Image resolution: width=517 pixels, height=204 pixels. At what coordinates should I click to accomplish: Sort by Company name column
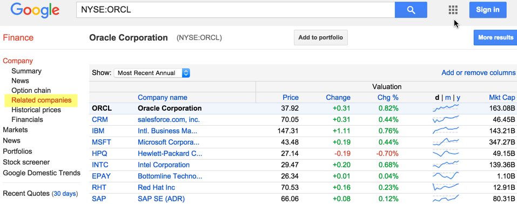(162, 98)
